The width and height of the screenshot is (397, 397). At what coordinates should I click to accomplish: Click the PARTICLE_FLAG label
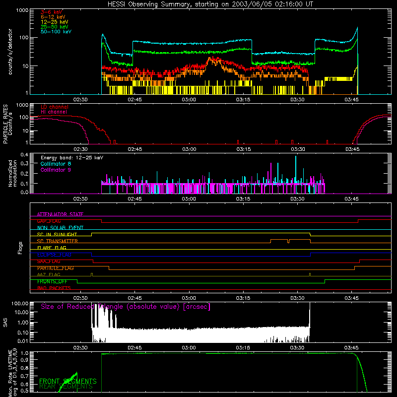coord(56,268)
